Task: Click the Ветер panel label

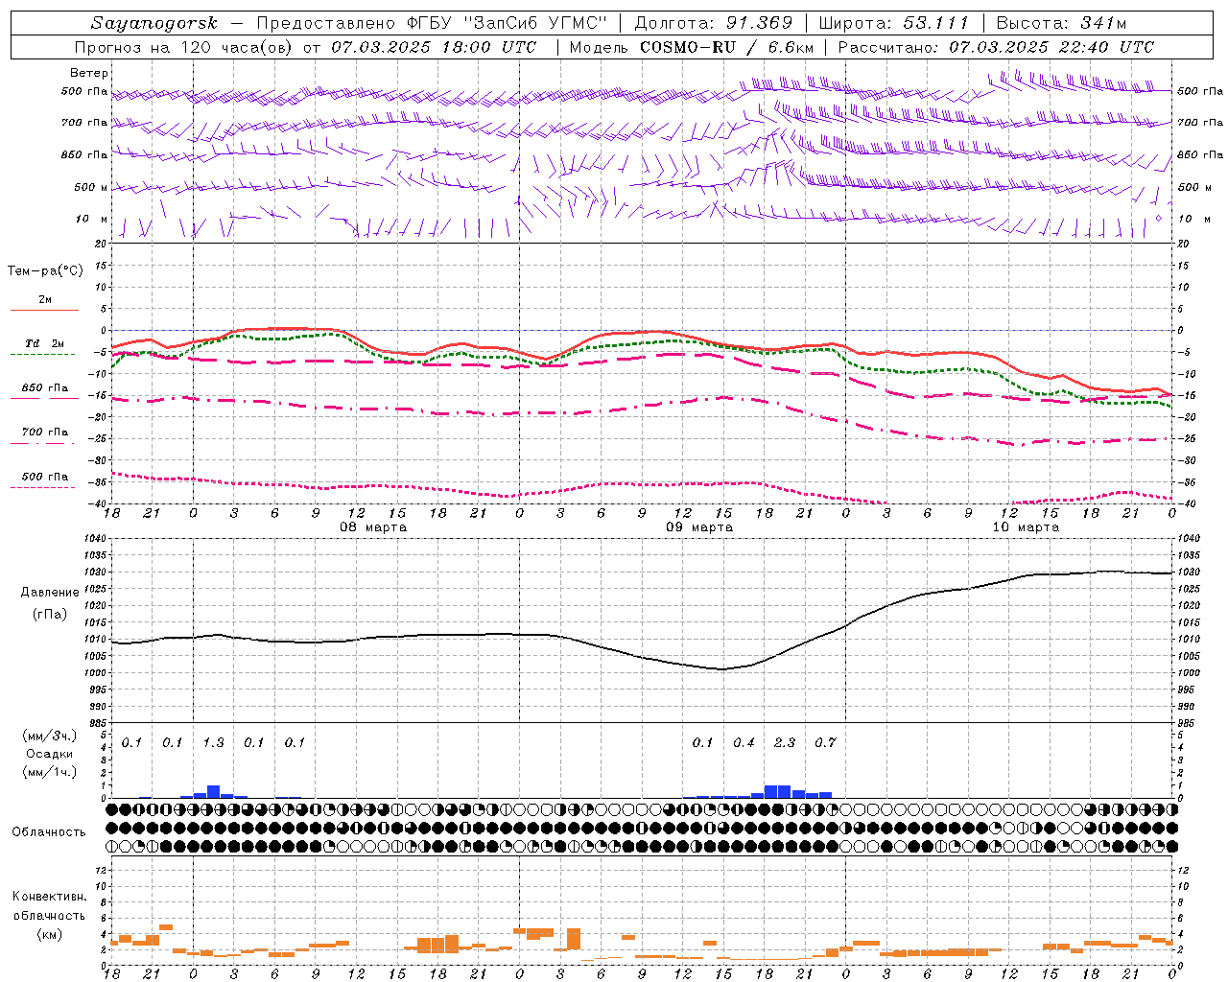Action: click(x=89, y=73)
